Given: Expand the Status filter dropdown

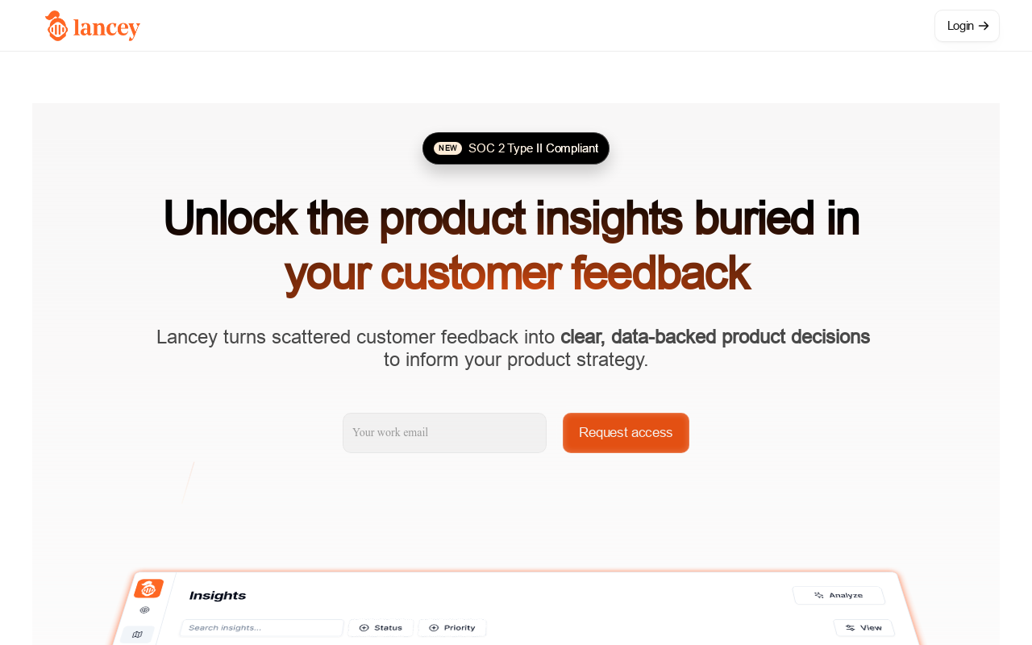Looking at the screenshot, I should pyautogui.click(x=381, y=628).
